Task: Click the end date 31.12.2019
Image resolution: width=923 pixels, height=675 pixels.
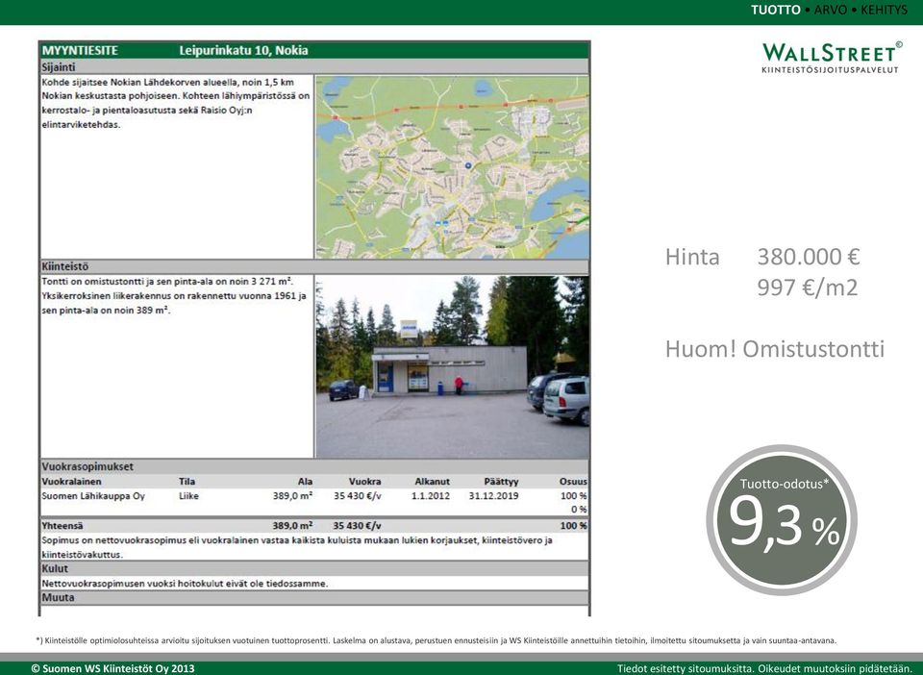Action: click(494, 496)
